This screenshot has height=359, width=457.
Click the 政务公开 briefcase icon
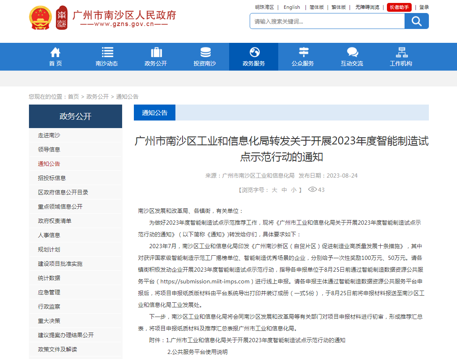[x=156, y=52]
